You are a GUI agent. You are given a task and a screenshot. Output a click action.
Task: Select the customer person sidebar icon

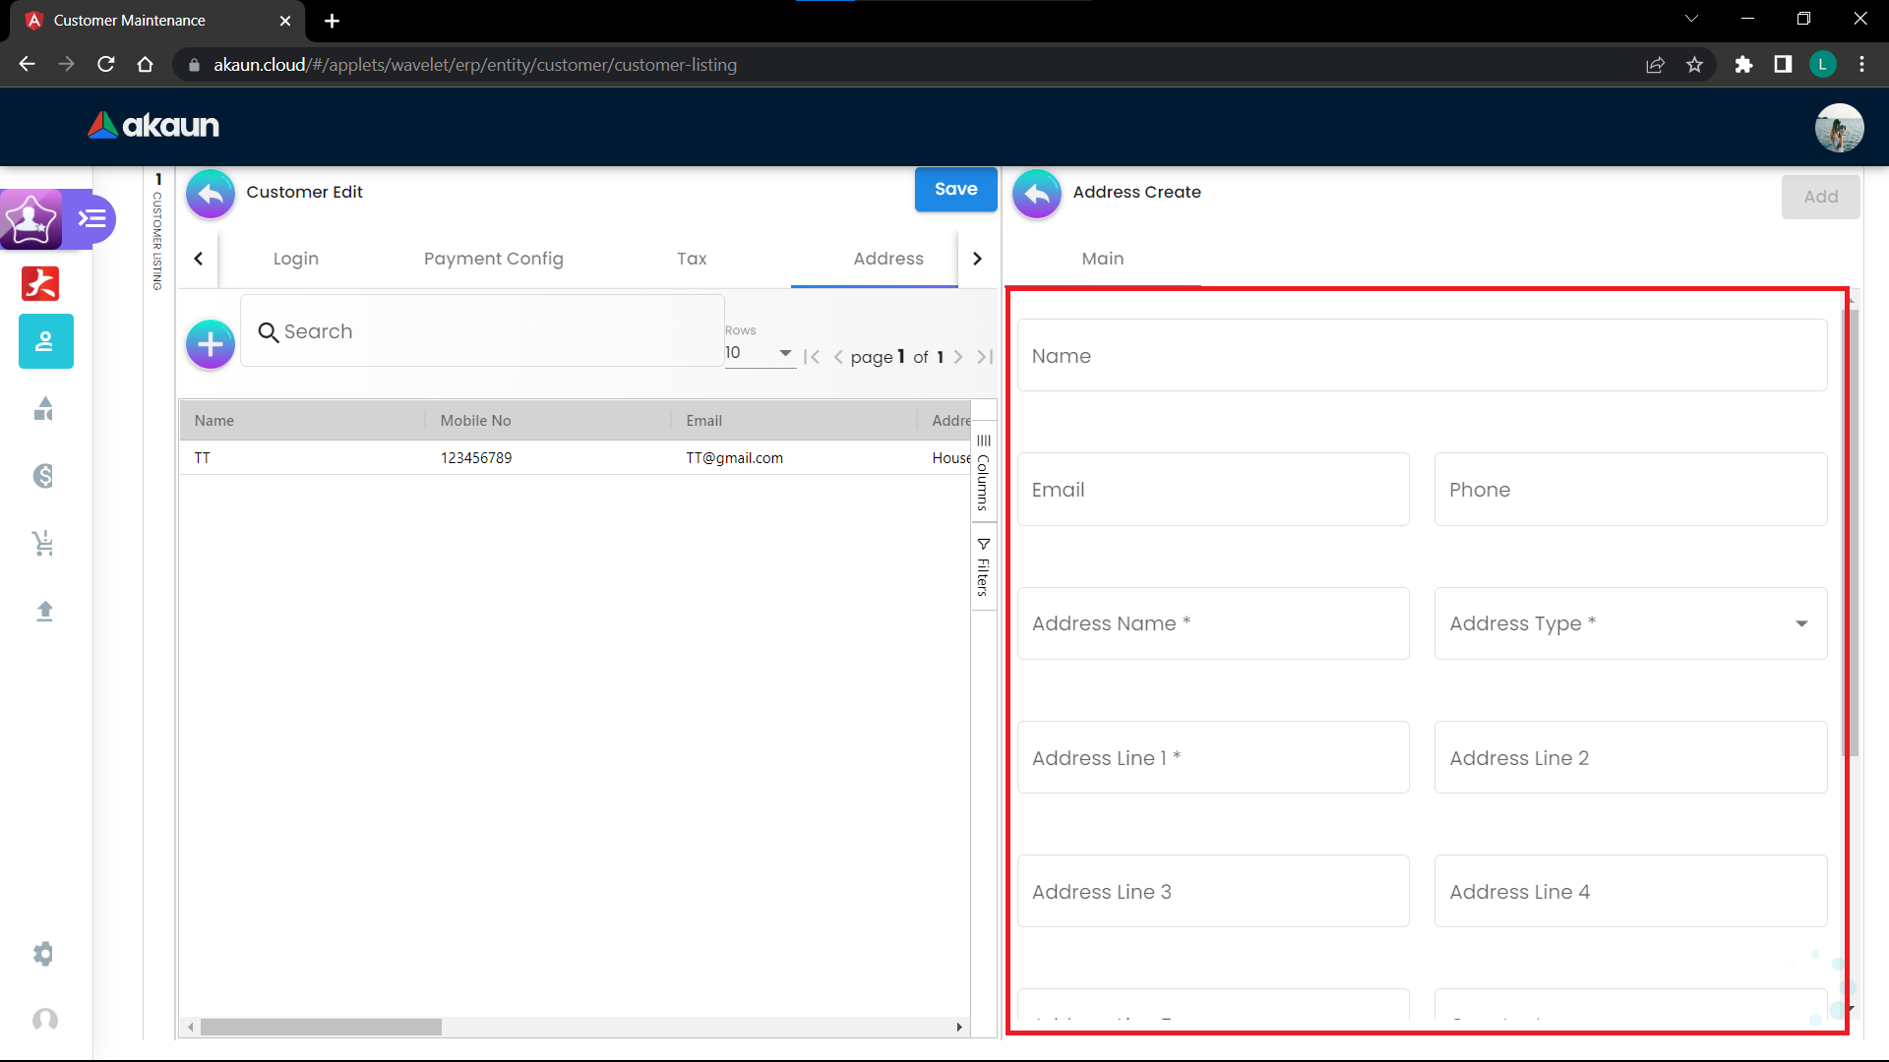(x=45, y=341)
